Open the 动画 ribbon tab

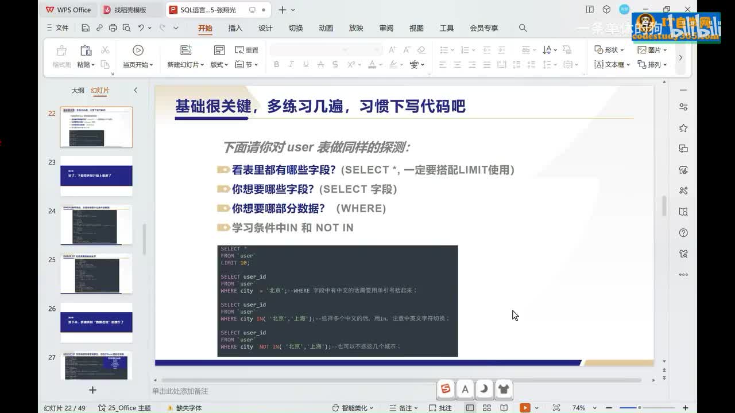326,28
